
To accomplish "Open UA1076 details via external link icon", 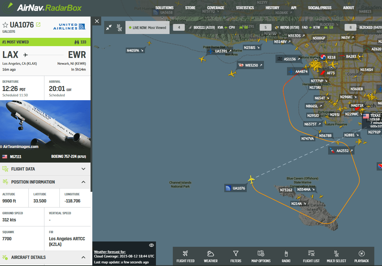I will click(38, 25).
